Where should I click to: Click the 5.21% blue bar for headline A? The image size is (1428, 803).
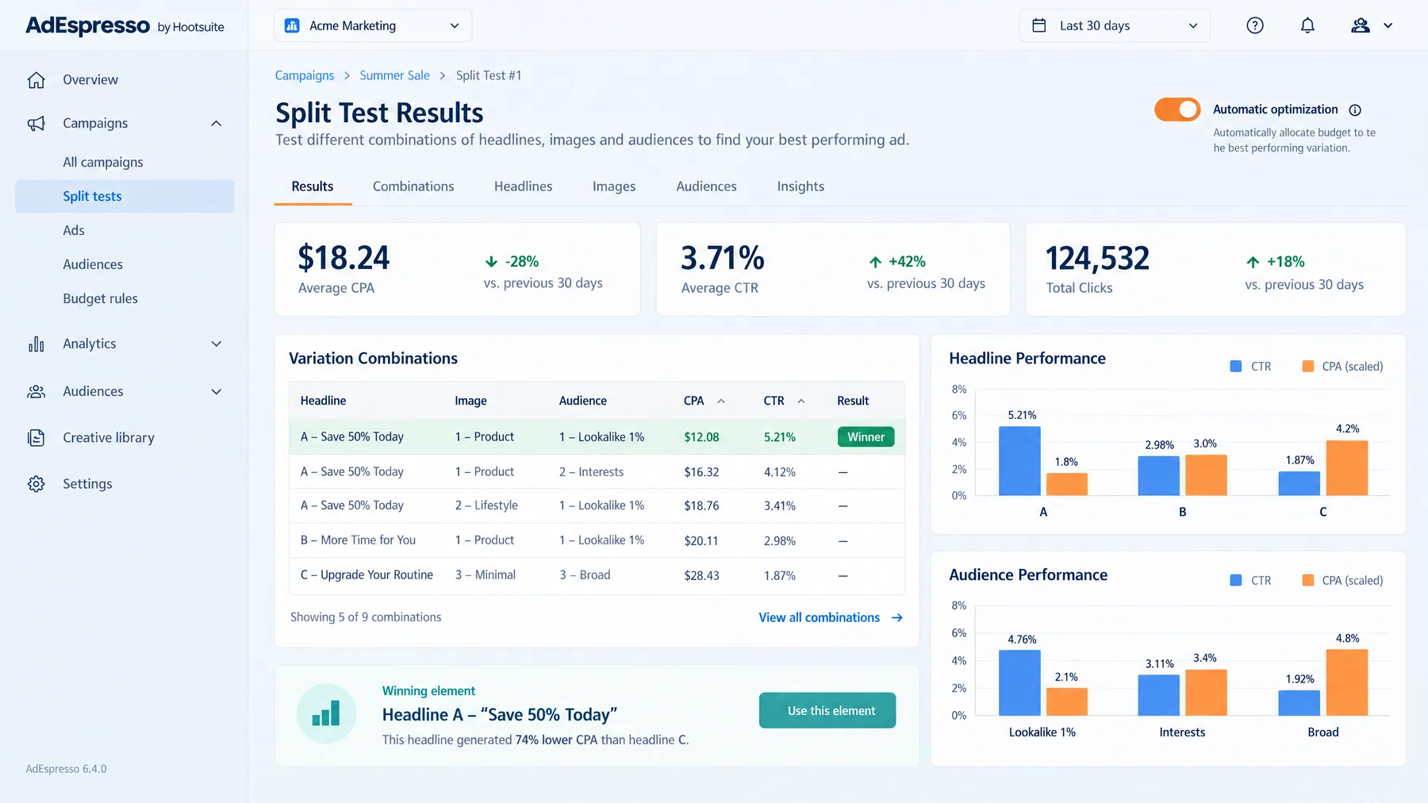1019,461
